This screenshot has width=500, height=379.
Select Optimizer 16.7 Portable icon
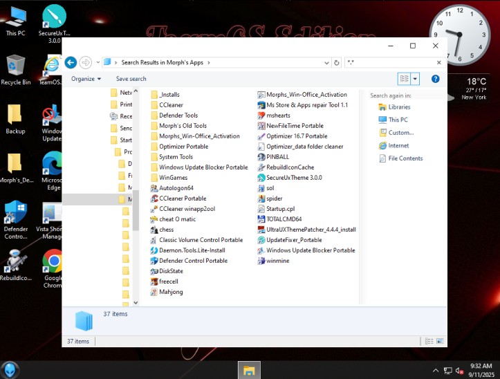tap(261, 136)
